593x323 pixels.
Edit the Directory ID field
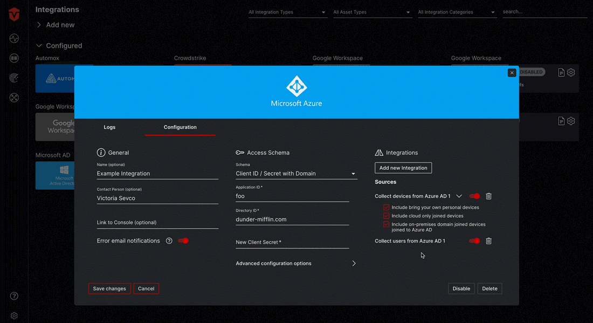tap(292, 219)
